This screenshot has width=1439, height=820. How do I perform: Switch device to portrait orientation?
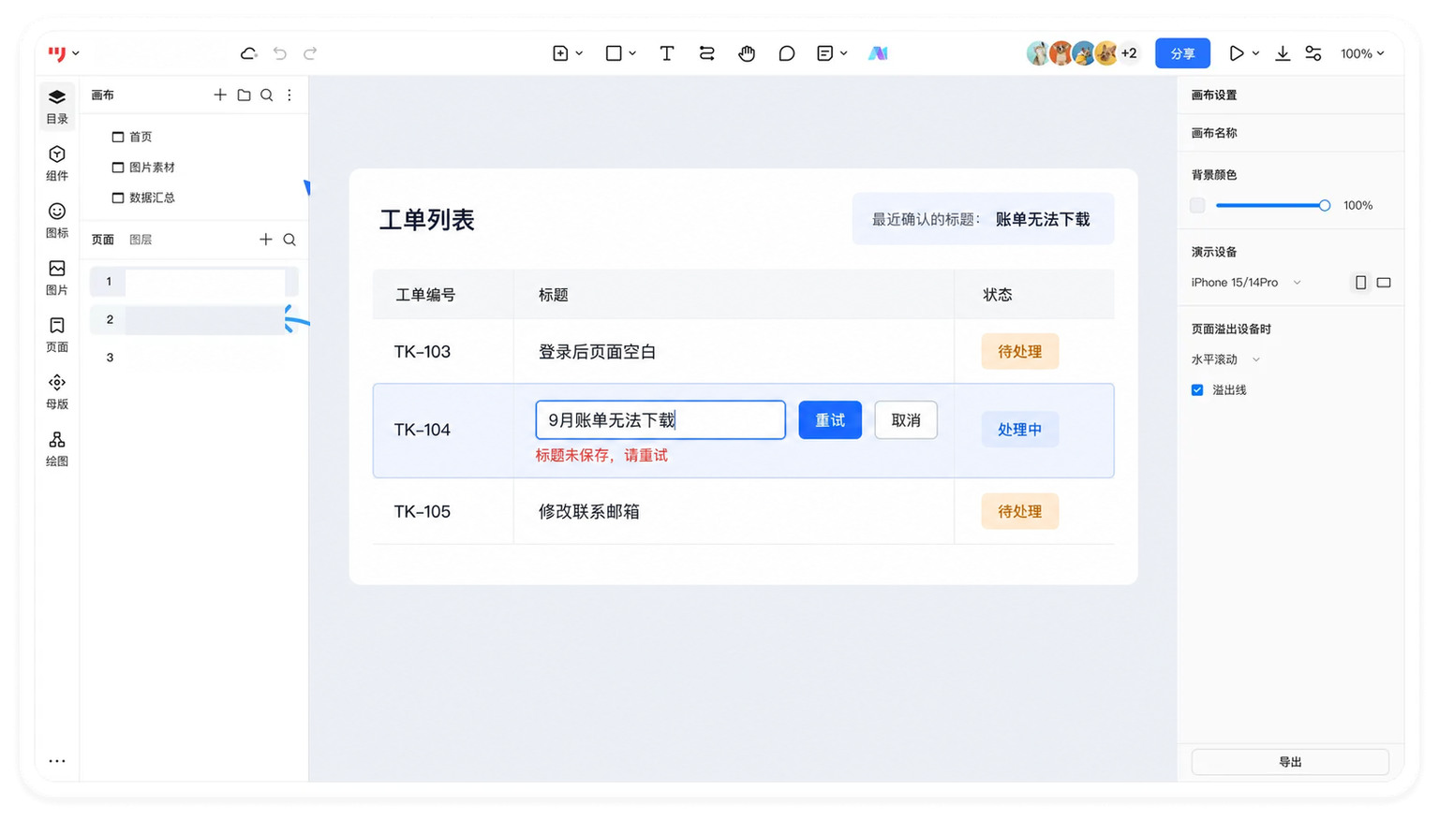click(1361, 282)
